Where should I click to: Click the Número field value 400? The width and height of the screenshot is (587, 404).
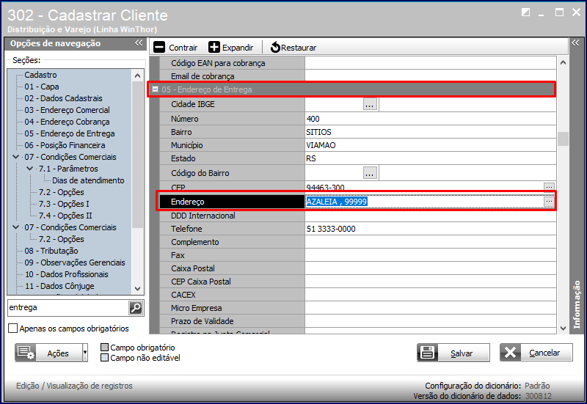tap(431, 119)
